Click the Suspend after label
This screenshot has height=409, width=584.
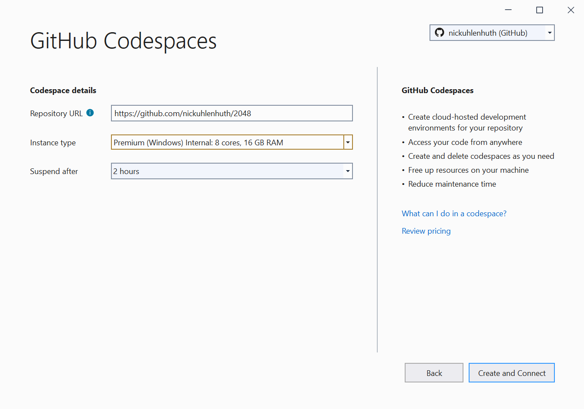(54, 171)
